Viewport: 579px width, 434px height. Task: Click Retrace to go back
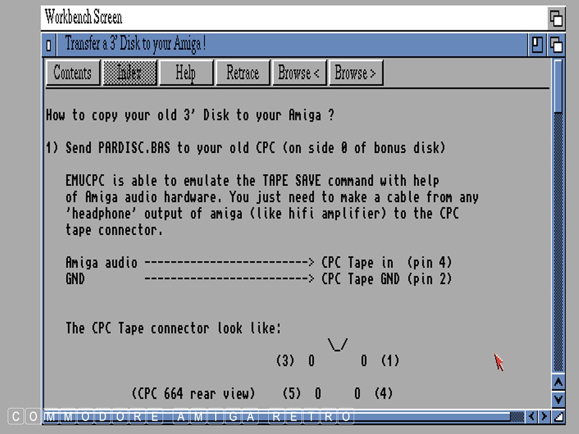(x=243, y=73)
